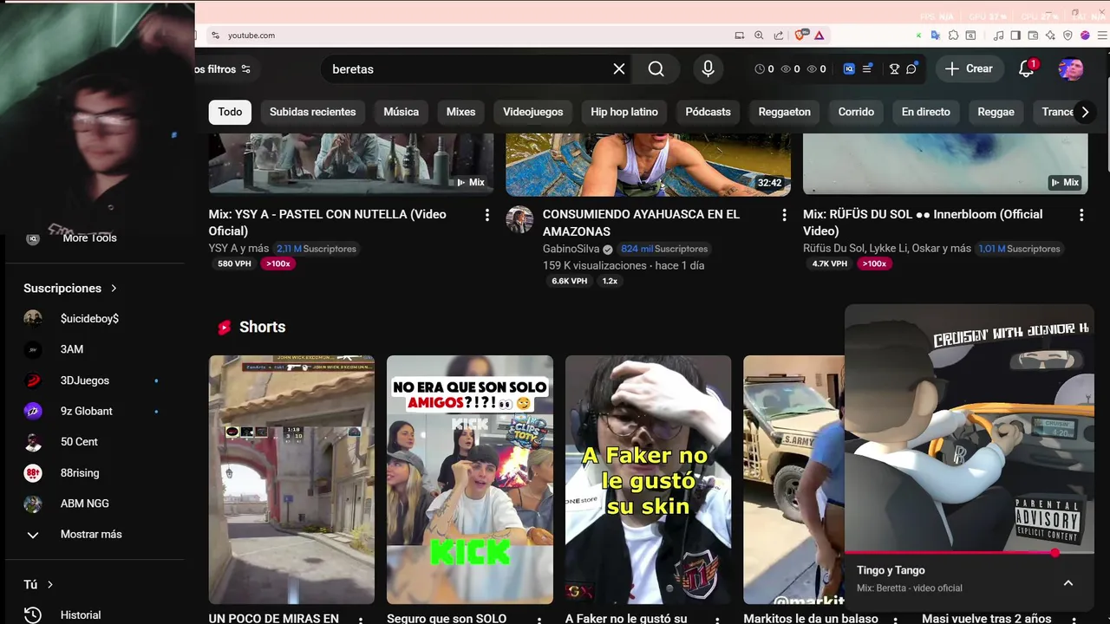This screenshot has width=1110, height=624.
Task: Open the browser extensions puzzle icon
Action: (x=953, y=36)
